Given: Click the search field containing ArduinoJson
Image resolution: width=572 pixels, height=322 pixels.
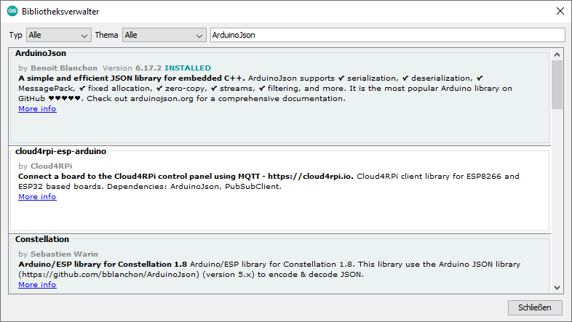Looking at the screenshot, I should tap(386, 35).
